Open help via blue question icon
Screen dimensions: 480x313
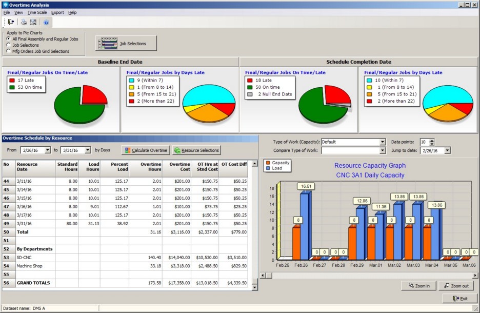point(46,22)
